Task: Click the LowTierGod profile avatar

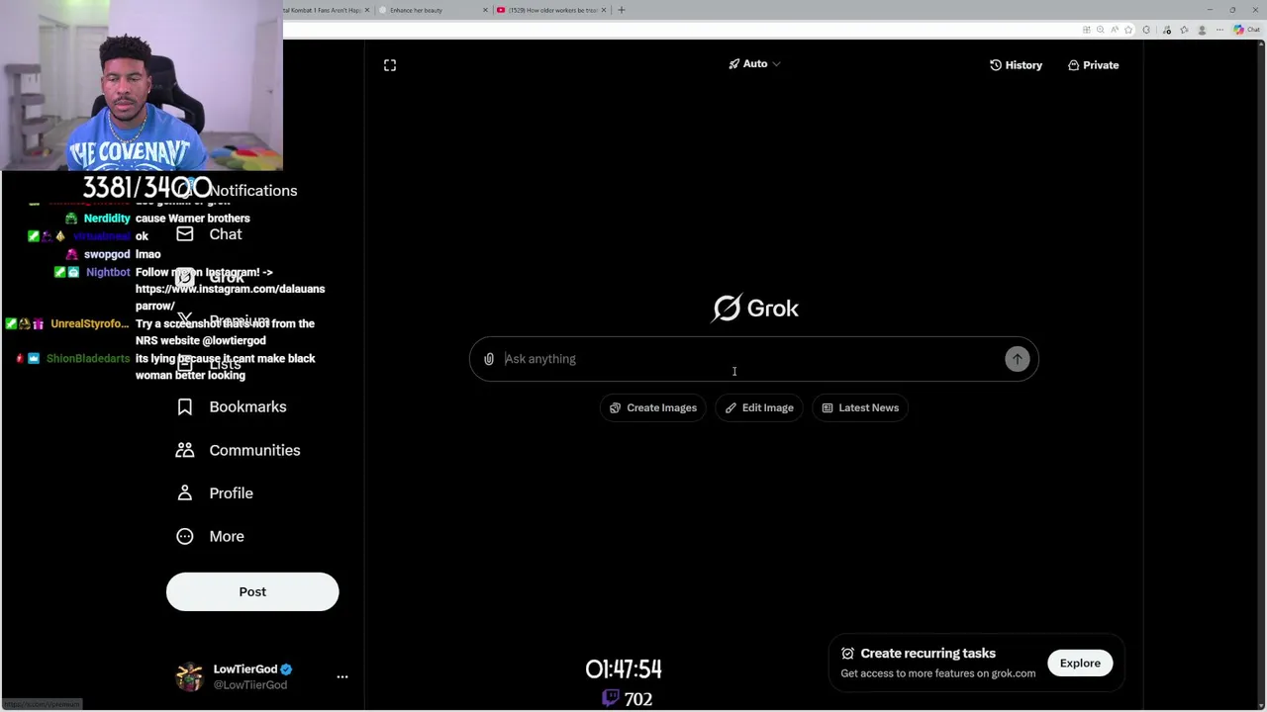Action: (x=189, y=676)
